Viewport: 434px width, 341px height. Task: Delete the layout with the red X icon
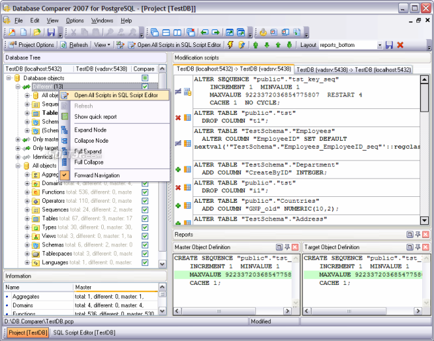pyautogui.click(x=400, y=45)
